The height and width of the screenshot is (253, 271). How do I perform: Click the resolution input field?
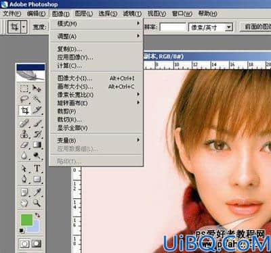(173, 27)
